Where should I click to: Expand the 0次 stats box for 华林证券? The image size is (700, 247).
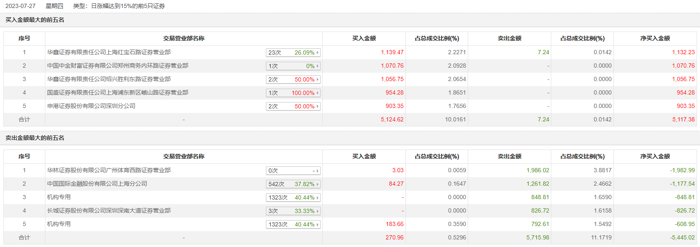(293, 171)
